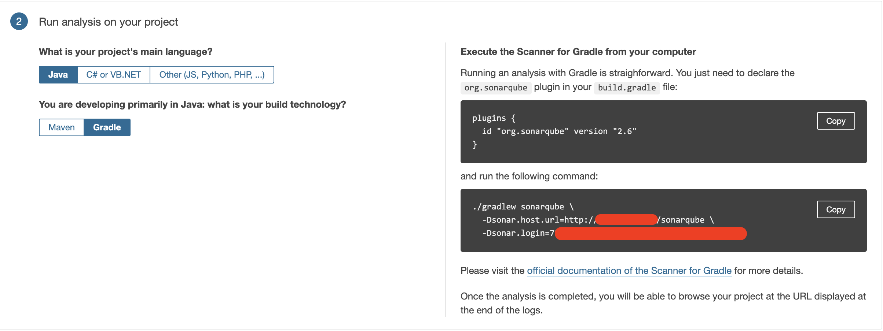Select Java as project's main language

point(58,74)
